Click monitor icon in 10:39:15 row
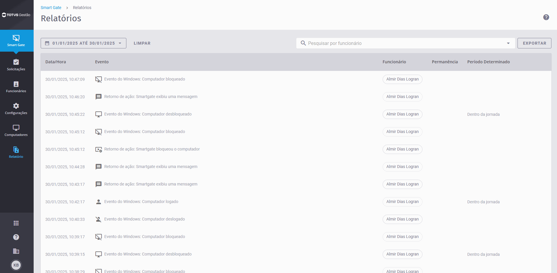Viewport: 557px width, 273px height. click(x=99, y=254)
